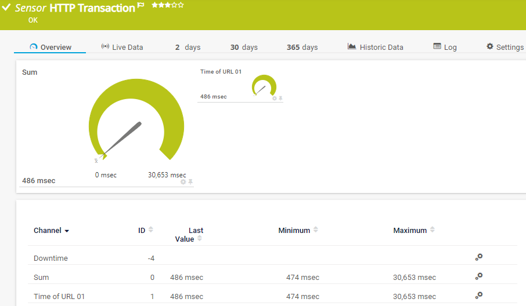Set priority using the first star

click(x=154, y=5)
